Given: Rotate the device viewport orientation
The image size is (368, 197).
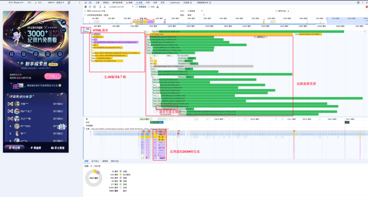Looking at the screenshot, I should 69,3.
